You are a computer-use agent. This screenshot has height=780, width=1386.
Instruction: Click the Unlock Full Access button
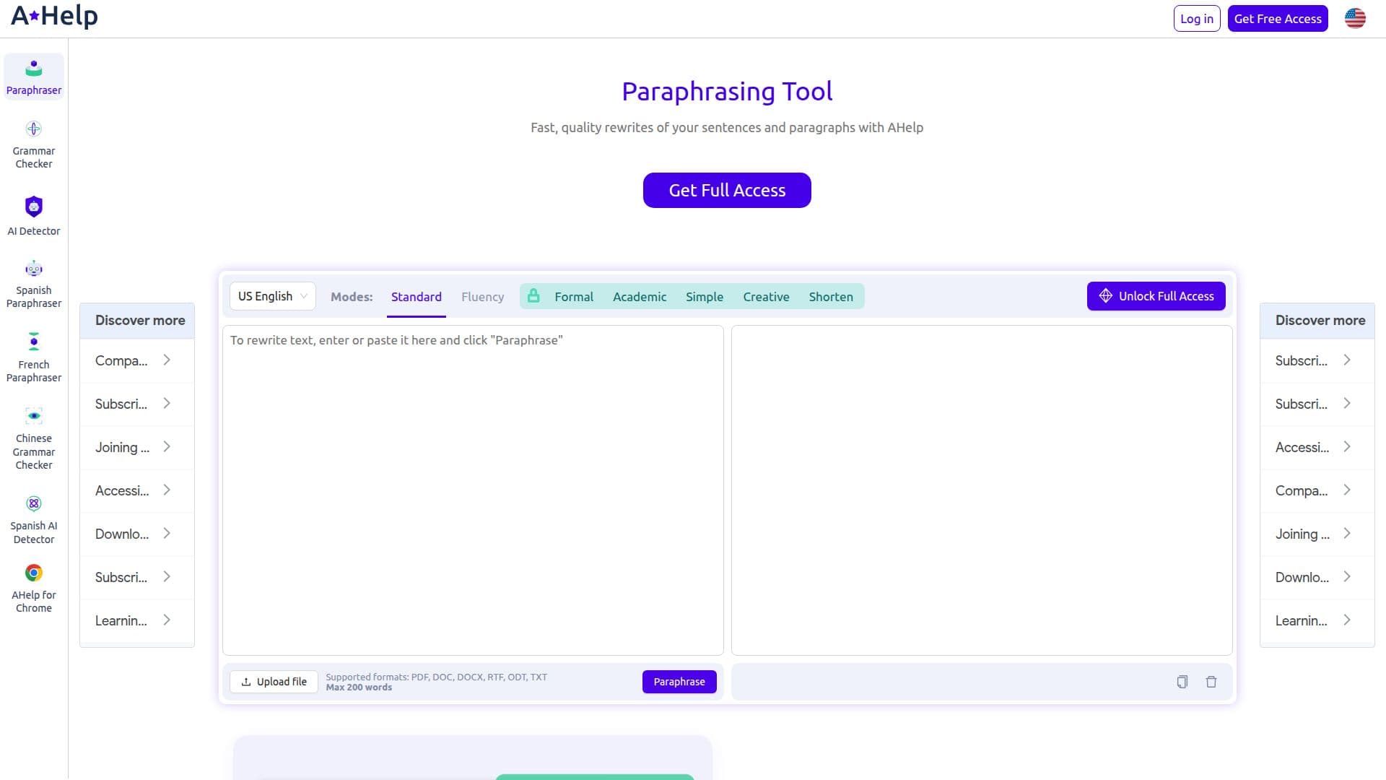(1156, 296)
